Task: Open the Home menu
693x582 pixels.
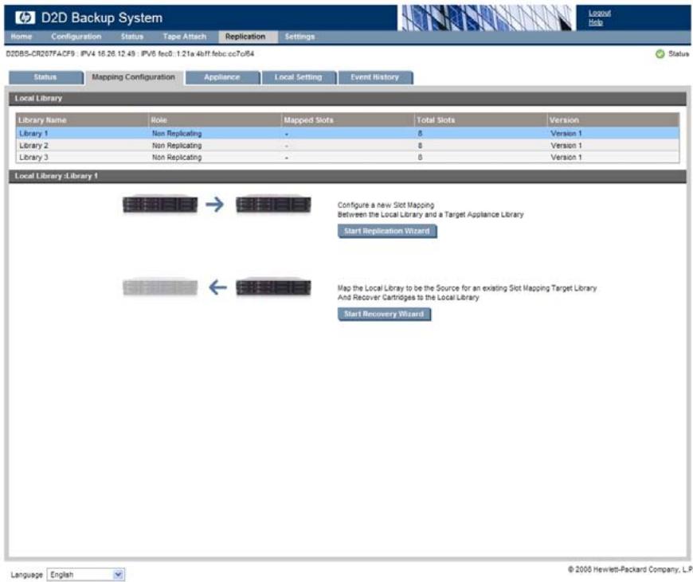Action: point(22,37)
